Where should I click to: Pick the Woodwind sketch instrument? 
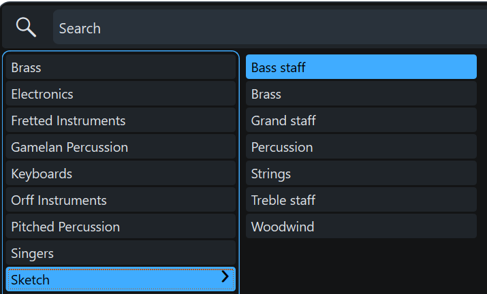pyautogui.click(x=361, y=227)
